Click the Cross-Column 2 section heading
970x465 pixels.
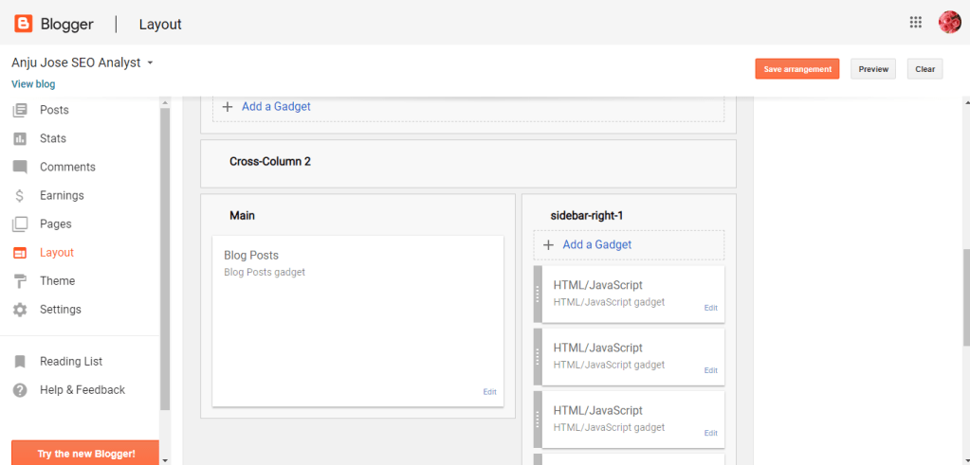(269, 162)
